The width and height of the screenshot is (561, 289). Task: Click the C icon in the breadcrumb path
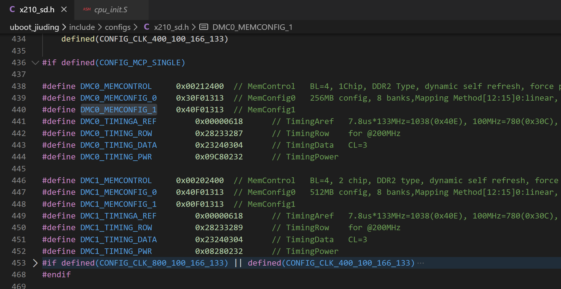point(147,27)
